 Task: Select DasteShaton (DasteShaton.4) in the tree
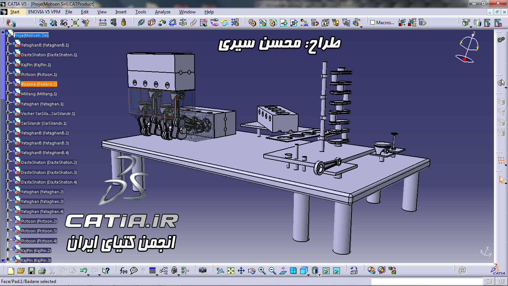click(x=49, y=182)
